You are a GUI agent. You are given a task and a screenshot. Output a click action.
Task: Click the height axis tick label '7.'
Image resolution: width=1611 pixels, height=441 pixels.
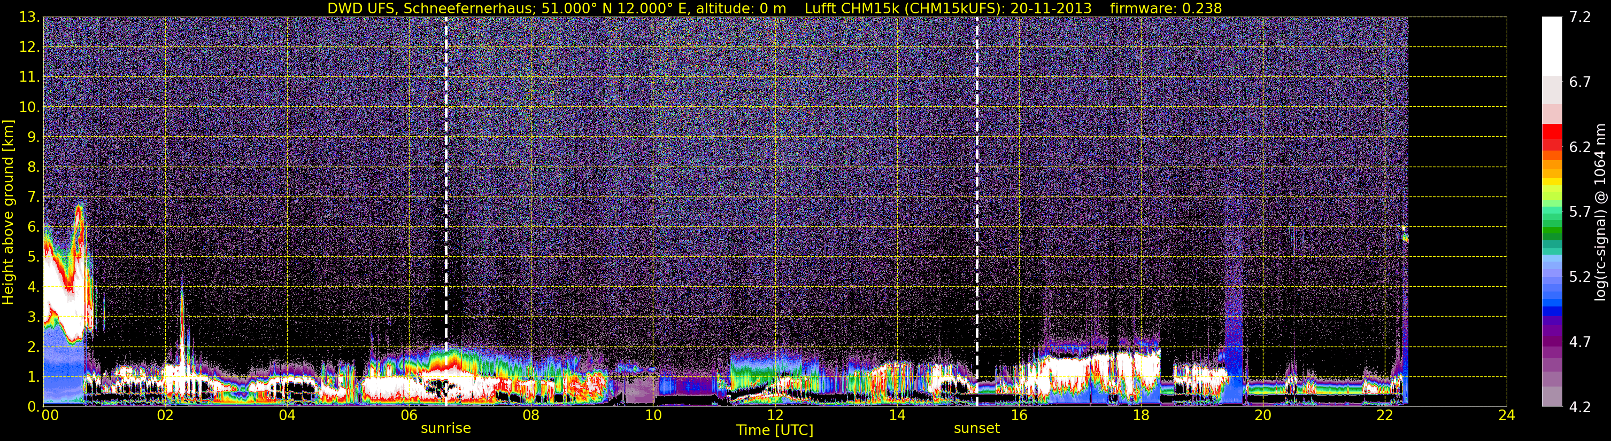click(x=33, y=198)
